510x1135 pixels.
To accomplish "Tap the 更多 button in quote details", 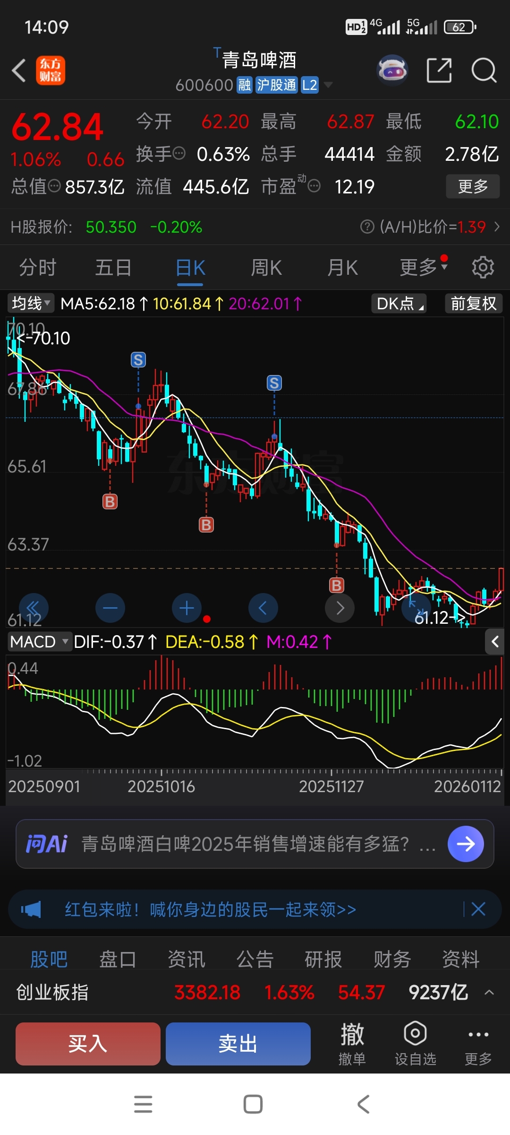I will point(473,186).
